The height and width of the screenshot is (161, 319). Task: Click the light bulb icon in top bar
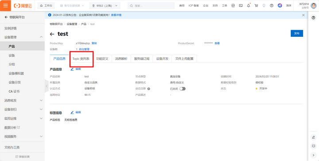click(264, 6)
